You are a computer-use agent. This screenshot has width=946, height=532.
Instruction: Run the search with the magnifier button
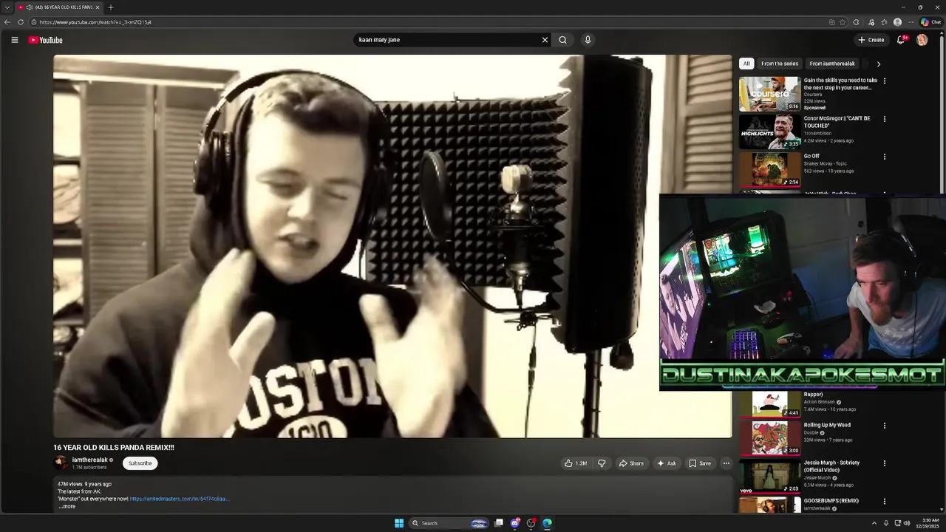click(562, 40)
